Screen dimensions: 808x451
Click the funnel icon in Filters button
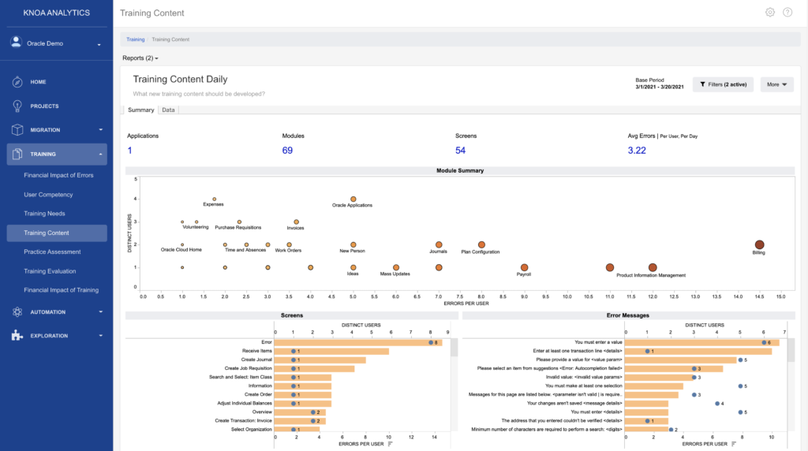(x=702, y=84)
